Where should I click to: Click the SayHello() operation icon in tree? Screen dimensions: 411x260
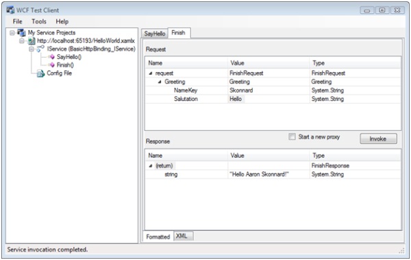tap(51, 57)
